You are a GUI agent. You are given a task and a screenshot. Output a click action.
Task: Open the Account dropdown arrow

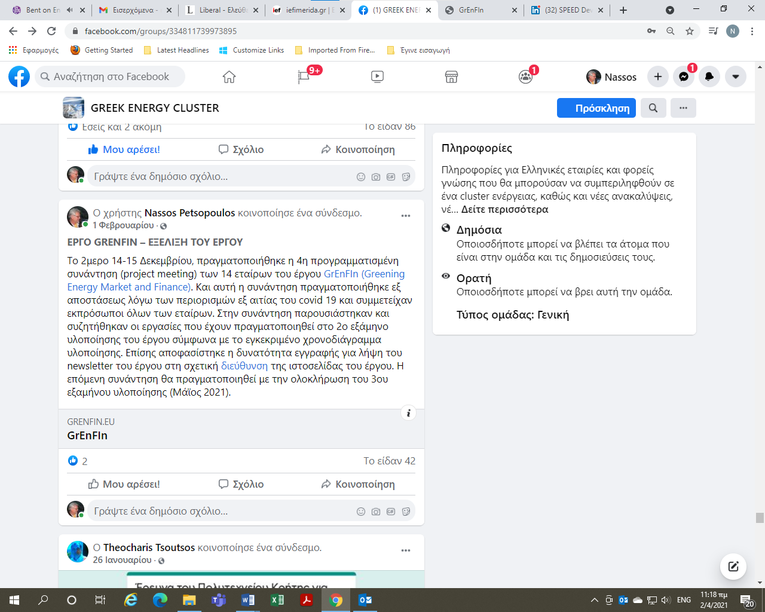coord(736,76)
